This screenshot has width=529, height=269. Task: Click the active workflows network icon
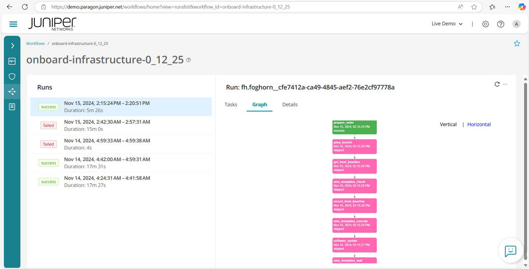12,91
